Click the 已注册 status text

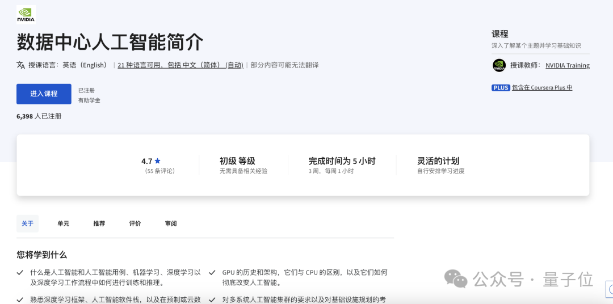86,90
